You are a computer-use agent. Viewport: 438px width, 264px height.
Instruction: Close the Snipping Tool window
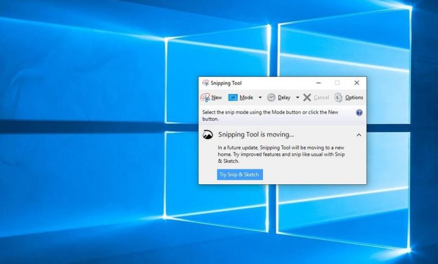point(357,83)
